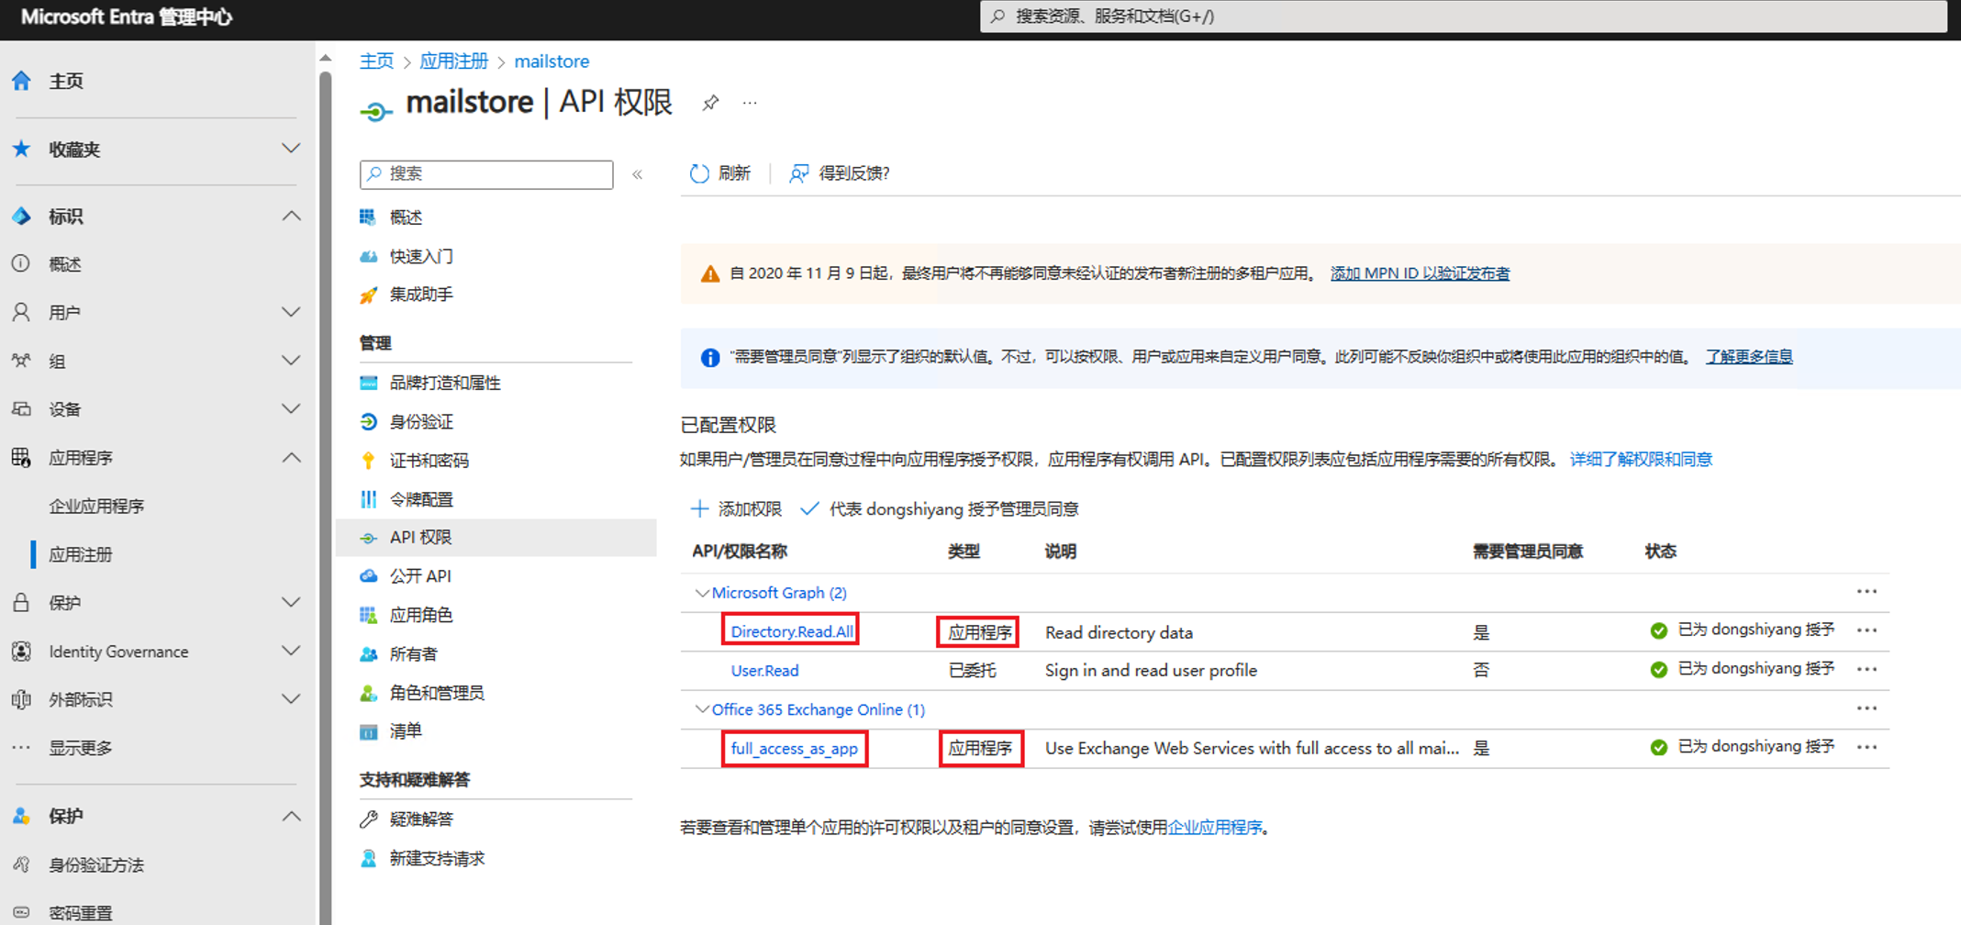Click 添加 MPN ID 以验证发布者 link
1961x925 pixels.
[x=1420, y=273]
